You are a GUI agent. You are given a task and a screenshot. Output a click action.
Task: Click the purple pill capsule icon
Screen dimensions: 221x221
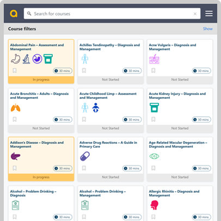pos(85,156)
